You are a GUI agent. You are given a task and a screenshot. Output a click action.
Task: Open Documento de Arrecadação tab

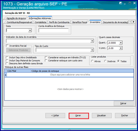(x=115, y=22)
